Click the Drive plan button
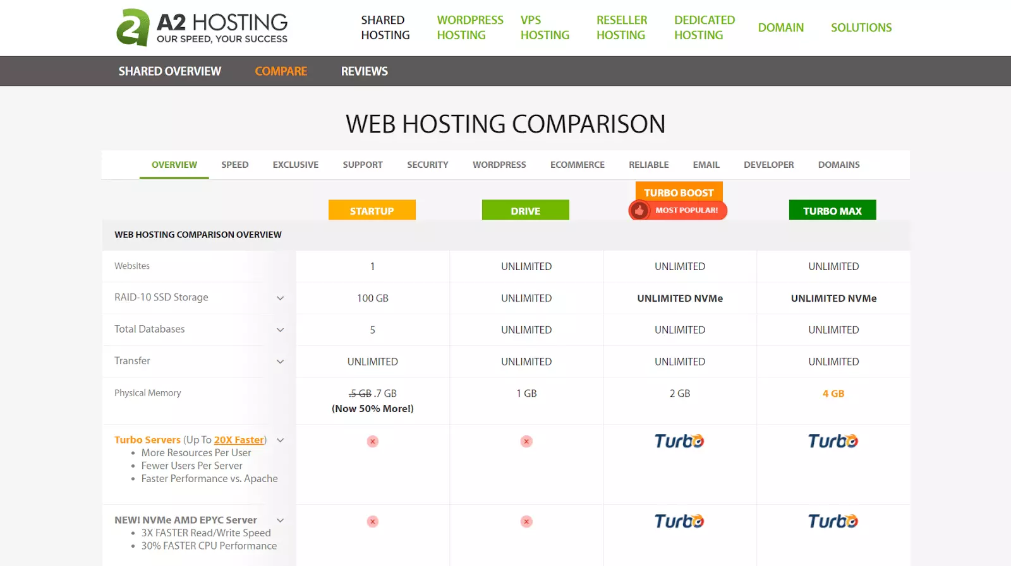Image resolution: width=1011 pixels, height=566 pixels. (526, 210)
